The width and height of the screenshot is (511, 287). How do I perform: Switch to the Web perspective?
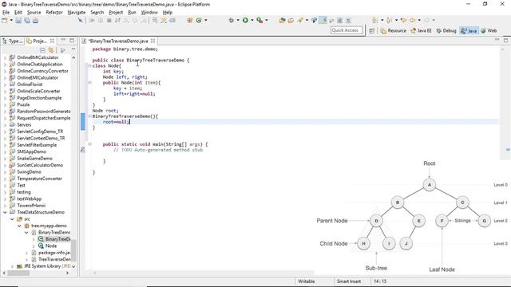click(489, 30)
